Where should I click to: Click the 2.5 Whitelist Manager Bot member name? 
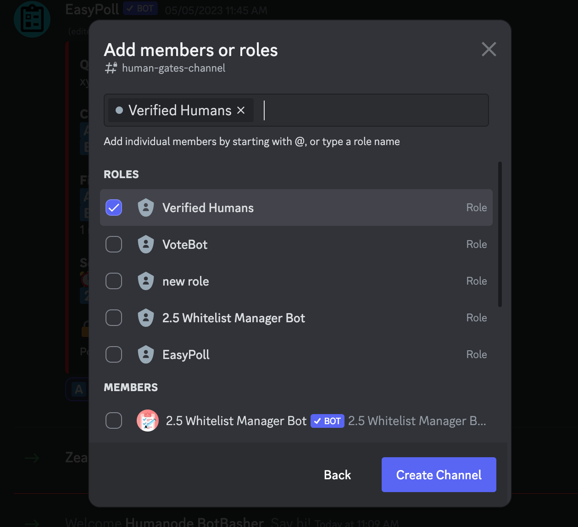pos(236,421)
